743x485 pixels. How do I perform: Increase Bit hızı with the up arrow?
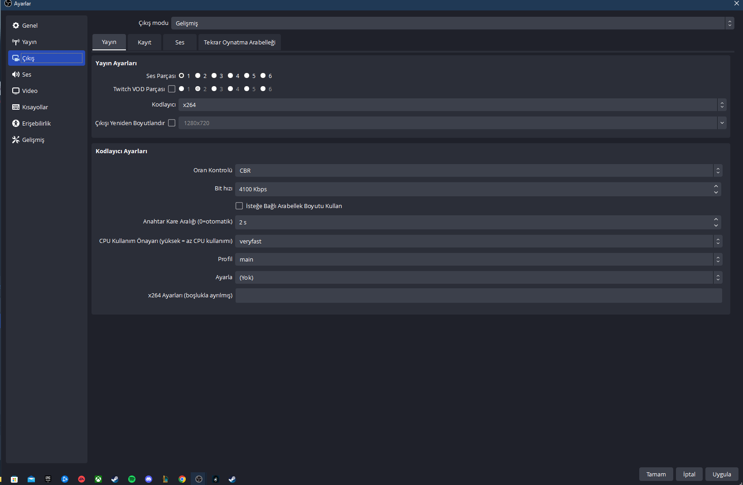click(x=716, y=186)
